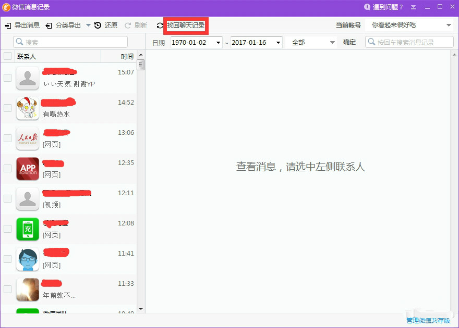459x328 pixels.
Task: Expand the 你看起来很好吃 account dropdown
Action: click(449, 24)
